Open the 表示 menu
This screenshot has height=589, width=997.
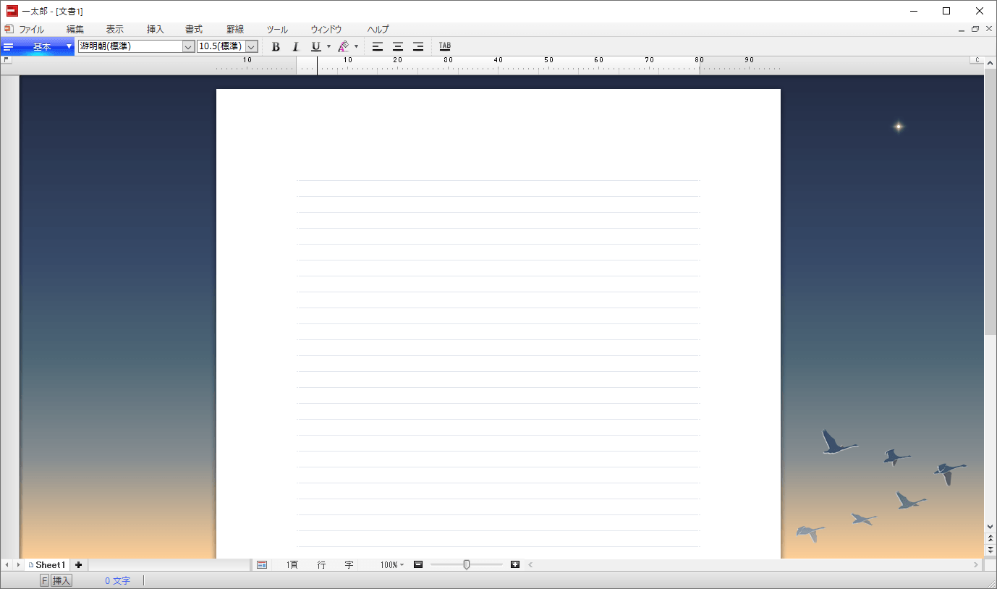click(115, 30)
